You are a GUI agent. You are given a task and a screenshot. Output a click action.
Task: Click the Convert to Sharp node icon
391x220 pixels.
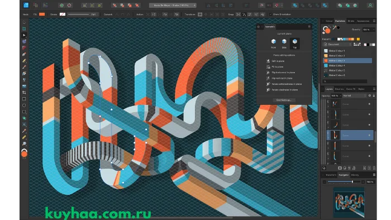[117, 15]
